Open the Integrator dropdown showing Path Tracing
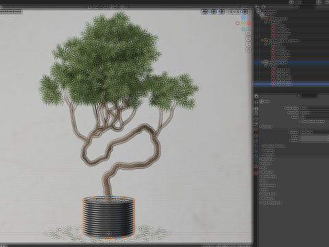The image size is (329, 247). pos(315,132)
